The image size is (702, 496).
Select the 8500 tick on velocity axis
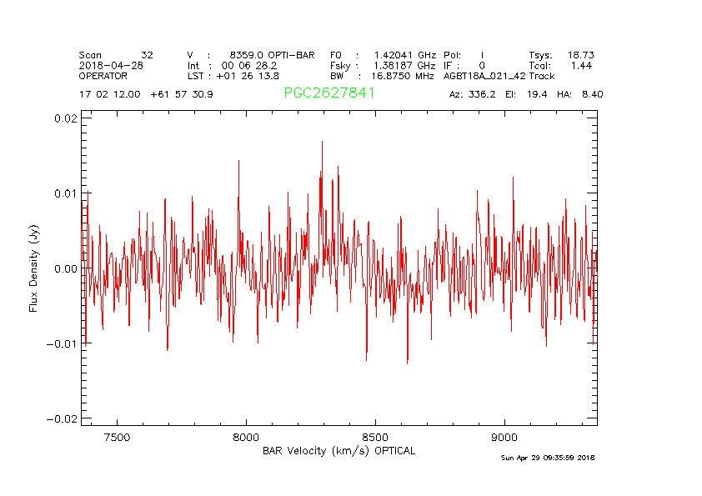pos(375,438)
